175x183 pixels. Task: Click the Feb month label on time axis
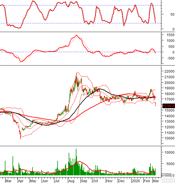click(x=146, y=181)
